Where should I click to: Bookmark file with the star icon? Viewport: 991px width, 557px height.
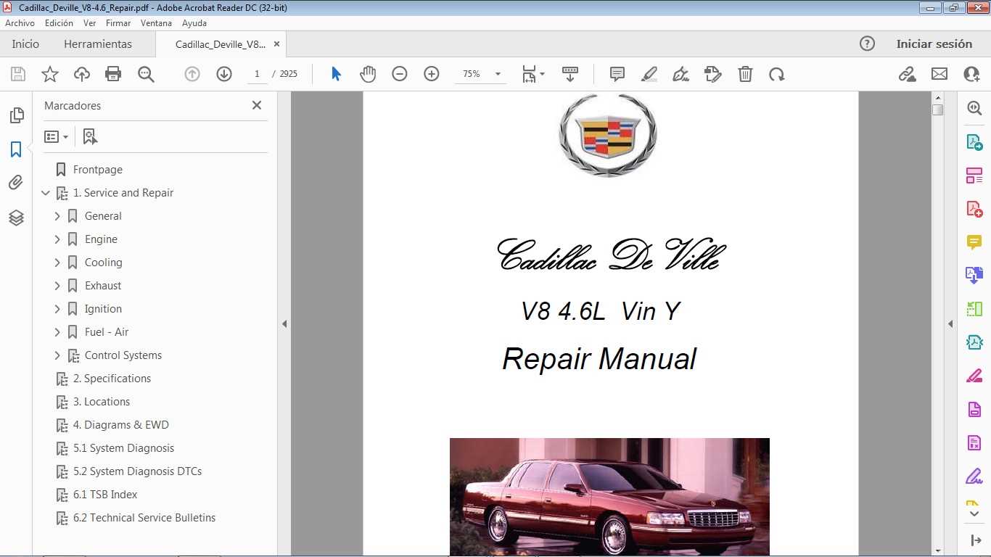tap(50, 74)
